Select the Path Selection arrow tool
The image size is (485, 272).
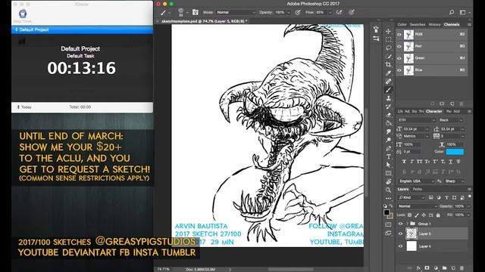388,165
